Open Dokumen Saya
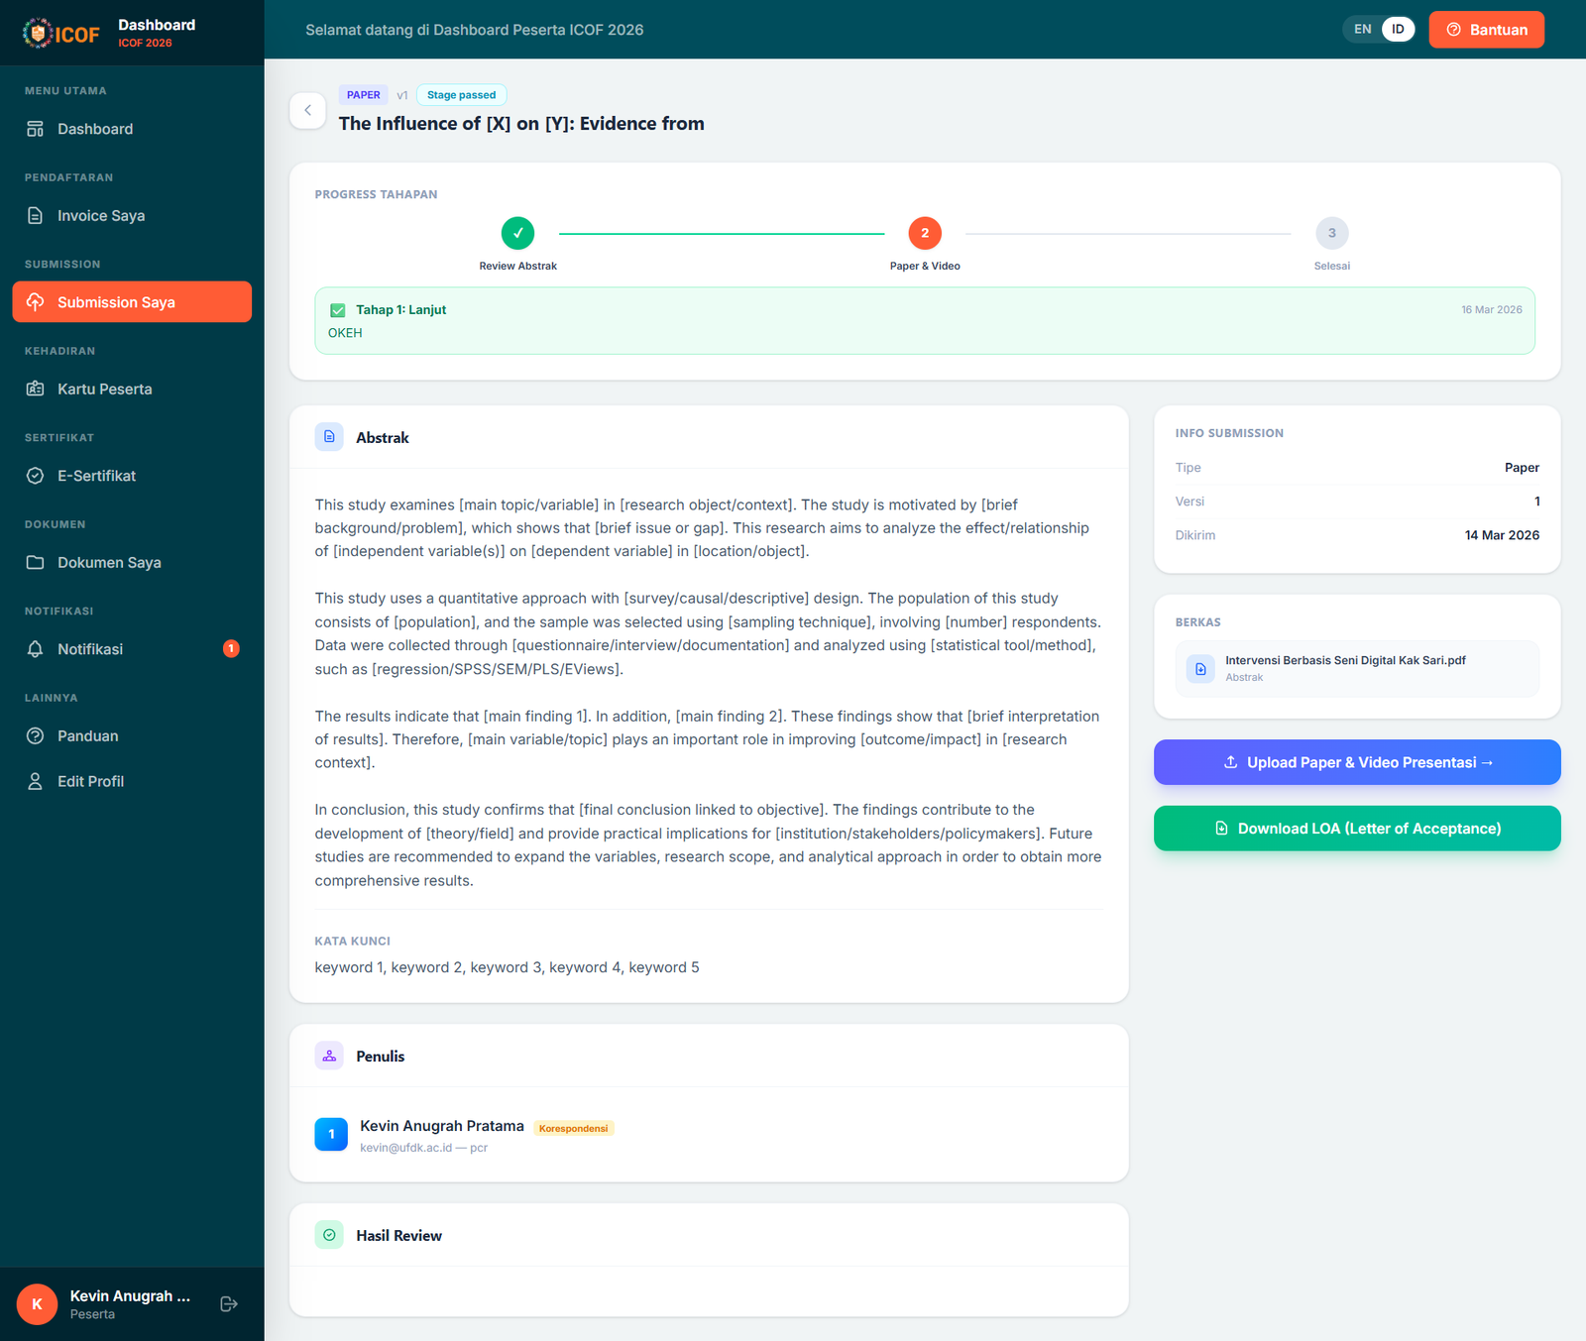Viewport: 1586px width, 1341px height. pos(108,562)
